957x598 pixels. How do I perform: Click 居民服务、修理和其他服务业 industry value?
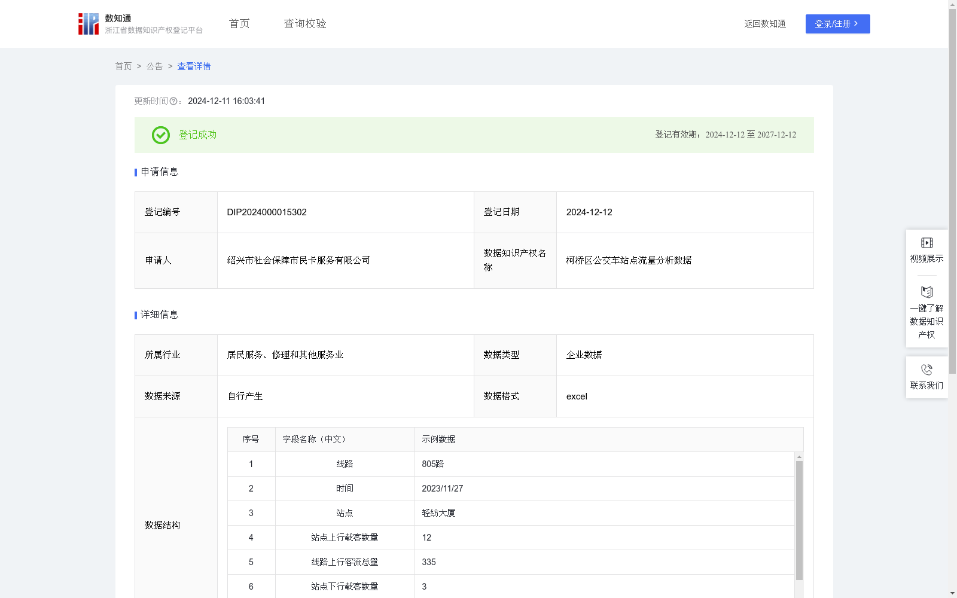point(285,355)
